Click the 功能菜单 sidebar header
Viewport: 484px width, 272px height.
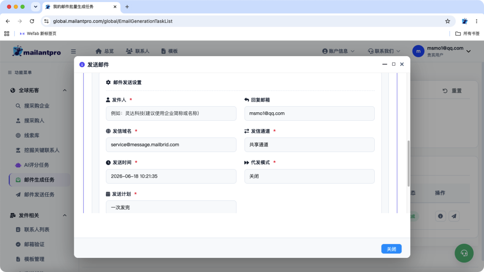[20, 73]
